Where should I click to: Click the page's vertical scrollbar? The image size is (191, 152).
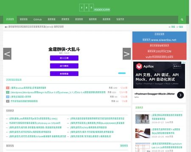pyautogui.click(x=190, y=76)
